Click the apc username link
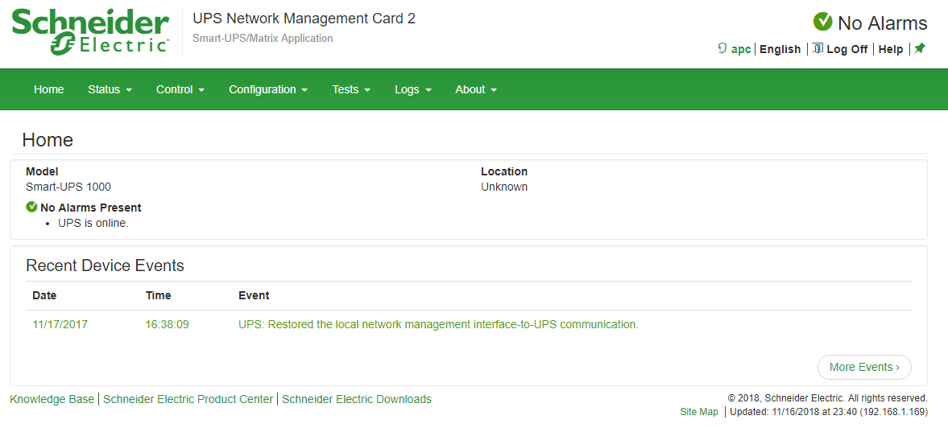 point(741,50)
